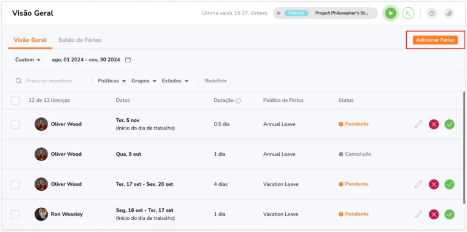Reject Ron Weasley's pending vacation leave
467x232 pixels.
(x=434, y=214)
